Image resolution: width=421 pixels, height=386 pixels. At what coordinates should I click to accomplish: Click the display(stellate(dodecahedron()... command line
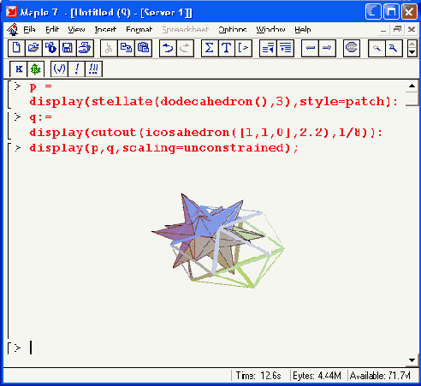(213, 102)
